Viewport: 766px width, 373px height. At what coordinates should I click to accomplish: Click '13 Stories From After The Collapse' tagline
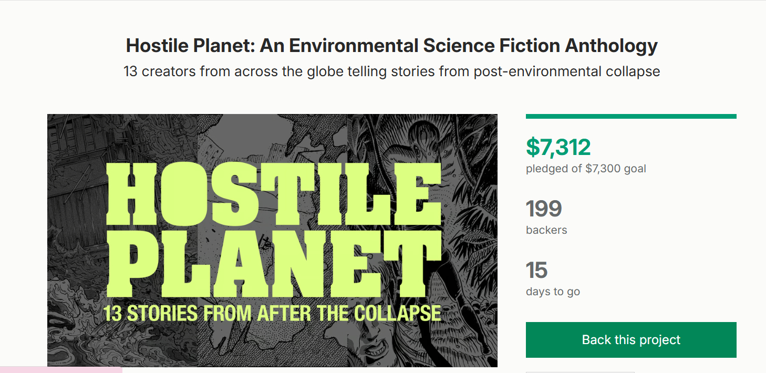(x=272, y=313)
